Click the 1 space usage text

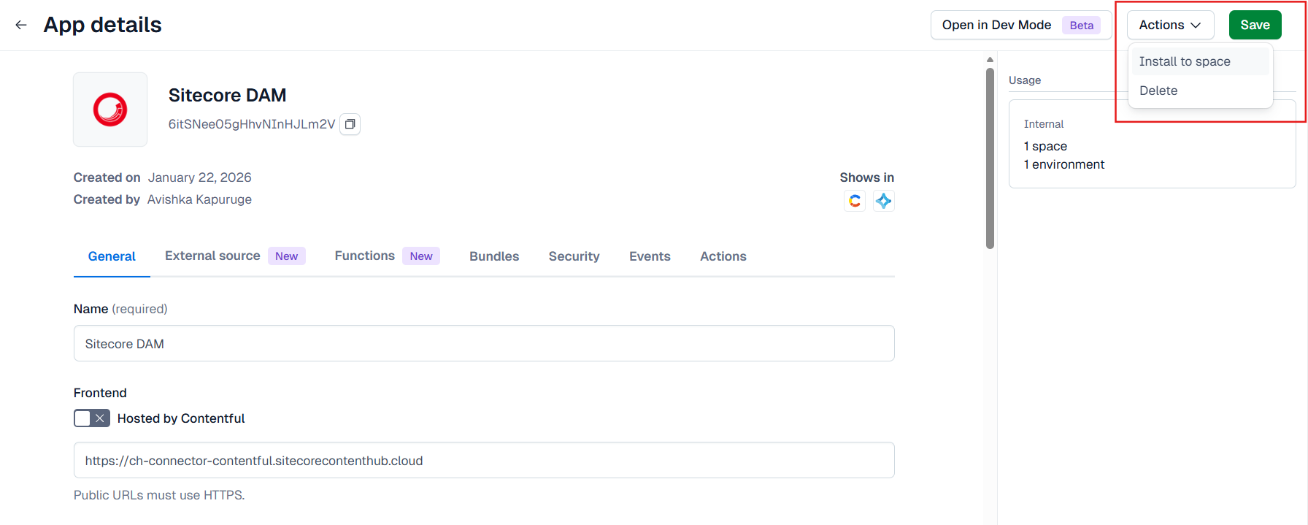tap(1045, 146)
